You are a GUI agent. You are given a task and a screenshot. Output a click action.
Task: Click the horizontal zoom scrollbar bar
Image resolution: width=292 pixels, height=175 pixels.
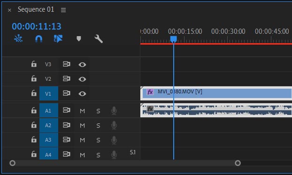click(x=125, y=163)
